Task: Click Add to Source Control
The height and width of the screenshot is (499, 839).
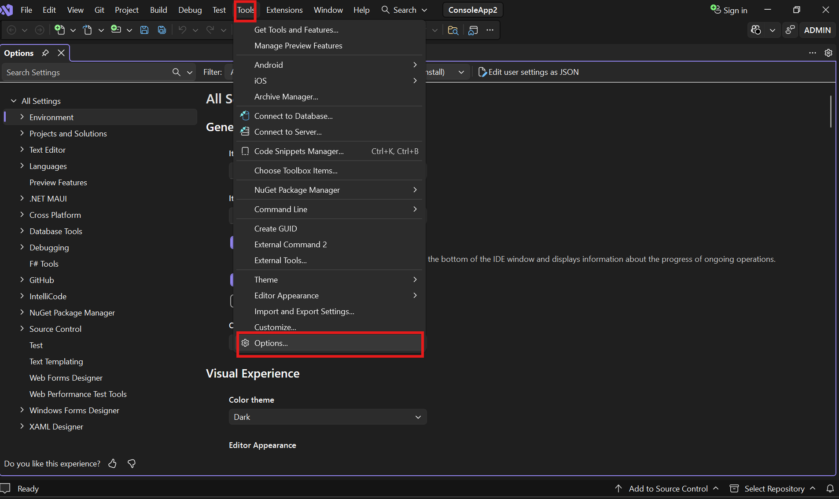Action: (667, 488)
